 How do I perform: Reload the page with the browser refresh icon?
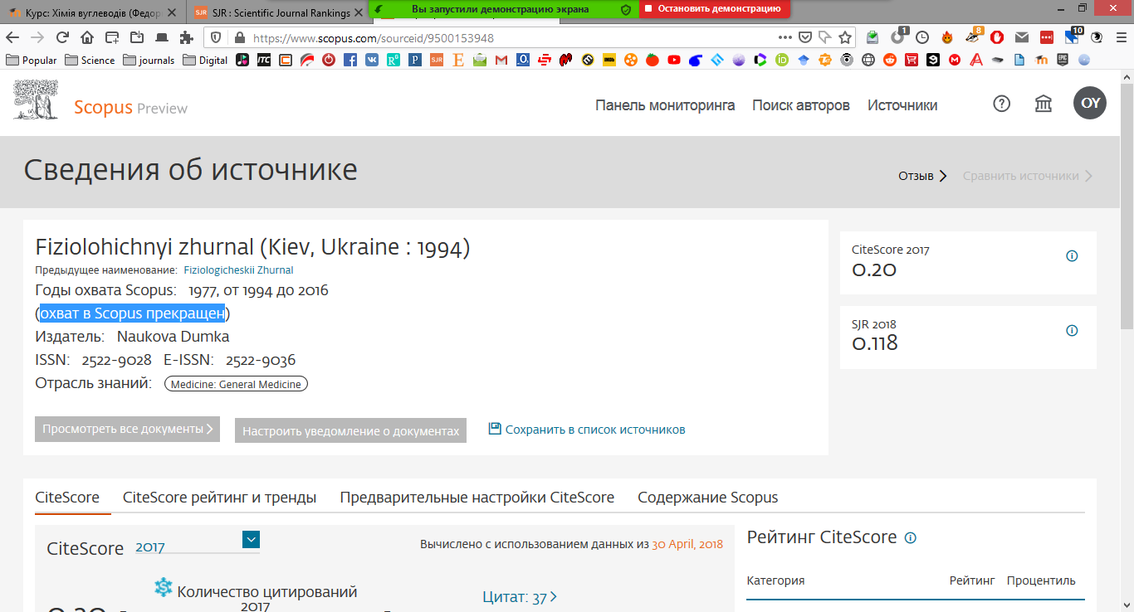pyautogui.click(x=62, y=37)
